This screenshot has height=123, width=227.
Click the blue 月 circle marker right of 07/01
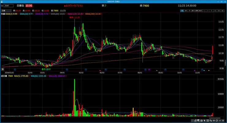[125, 70]
